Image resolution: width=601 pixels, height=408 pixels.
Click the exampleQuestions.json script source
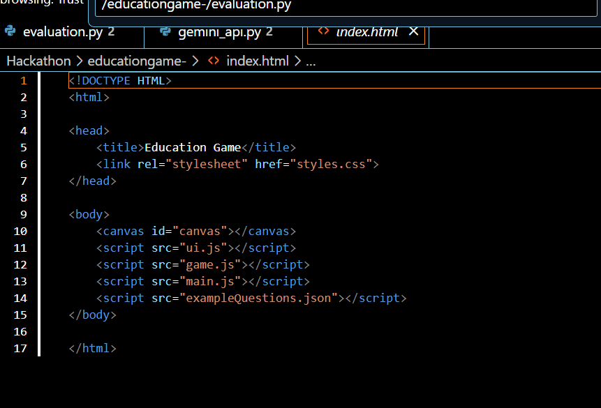pyautogui.click(x=259, y=298)
